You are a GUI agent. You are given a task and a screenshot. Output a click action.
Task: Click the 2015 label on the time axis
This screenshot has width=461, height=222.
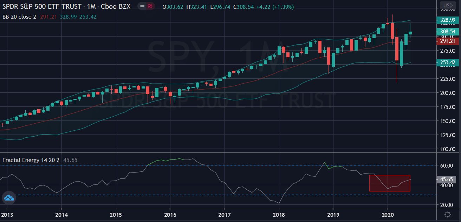[116, 214]
